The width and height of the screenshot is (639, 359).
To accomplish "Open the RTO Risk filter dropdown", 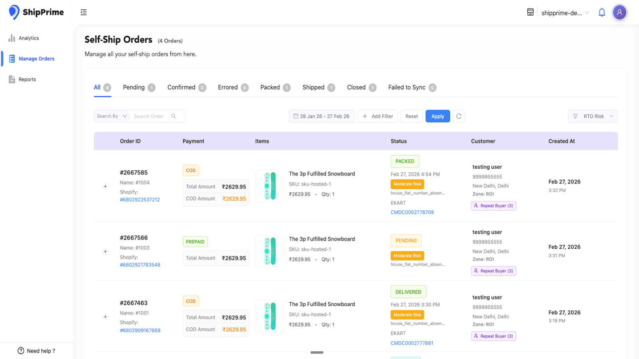I will pyautogui.click(x=593, y=116).
